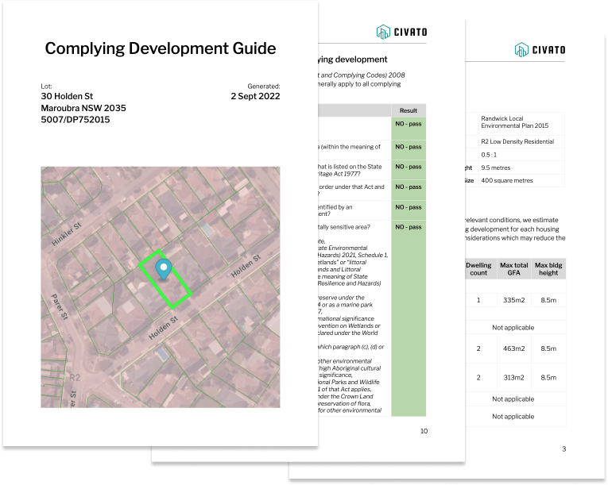The width and height of the screenshot is (608, 485).
Task: Click the 9.5 metres height value
Action: pyautogui.click(x=496, y=167)
